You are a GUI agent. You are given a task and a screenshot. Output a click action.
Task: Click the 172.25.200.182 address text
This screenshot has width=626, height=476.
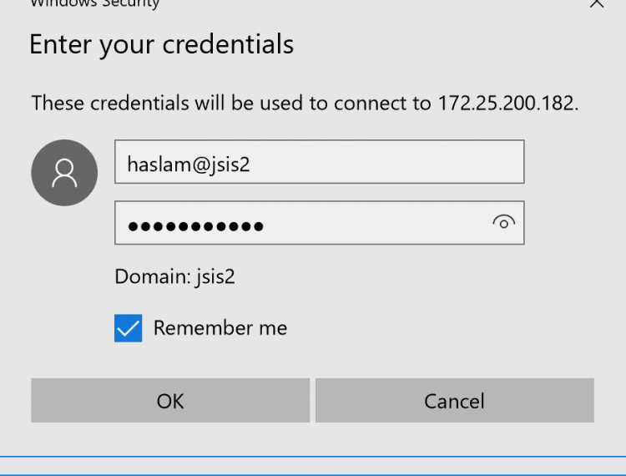(x=508, y=103)
